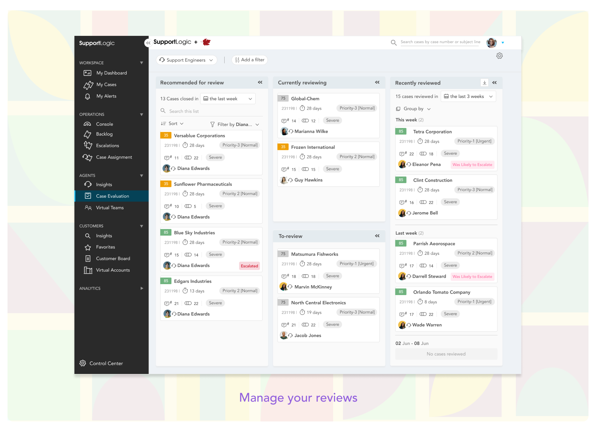The width and height of the screenshot is (596, 431).
Task: Click the case search field in header
Action: 440,42
